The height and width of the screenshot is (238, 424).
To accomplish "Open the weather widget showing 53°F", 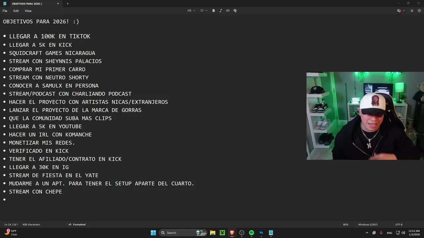I will tap(11, 233).
